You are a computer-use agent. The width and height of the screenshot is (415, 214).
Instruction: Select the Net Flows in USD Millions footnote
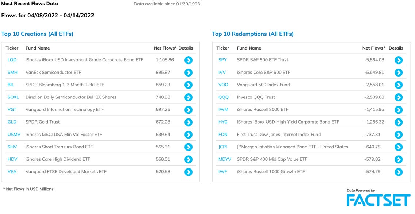[28, 189]
